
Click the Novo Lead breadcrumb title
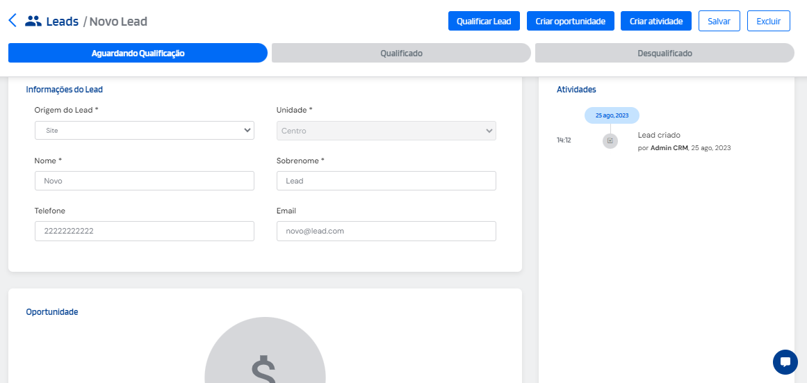118,22
